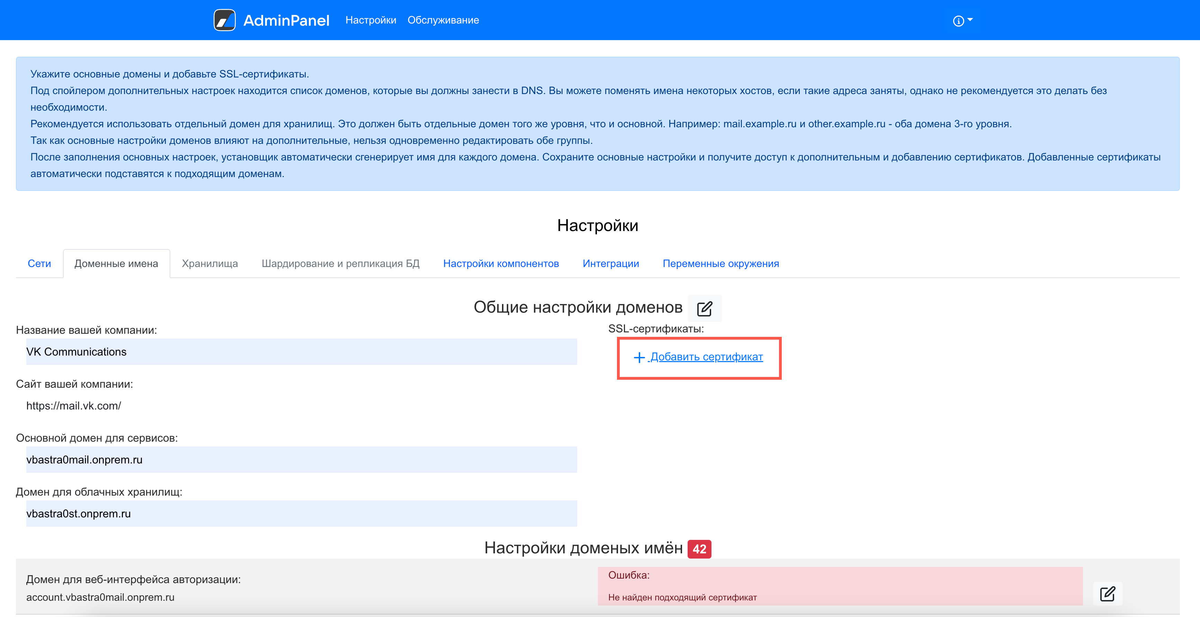Click the 'Домен для веб-интерфейса авторизации' label

[133, 579]
